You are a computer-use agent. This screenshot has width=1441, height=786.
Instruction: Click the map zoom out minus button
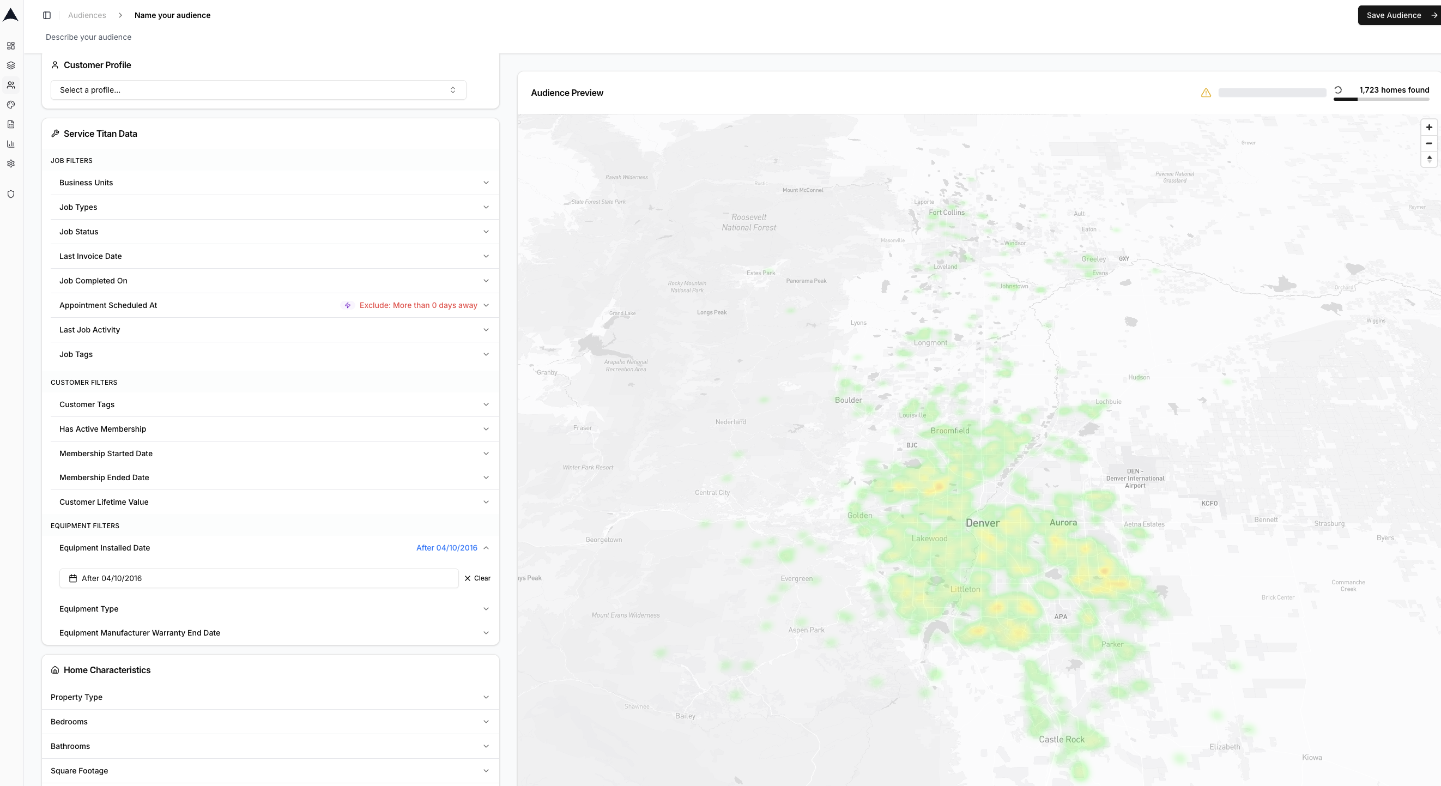(1428, 143)
